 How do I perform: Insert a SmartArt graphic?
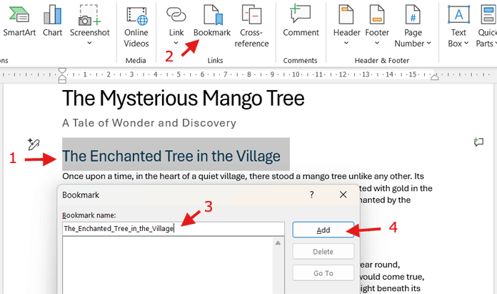[19, 21]
